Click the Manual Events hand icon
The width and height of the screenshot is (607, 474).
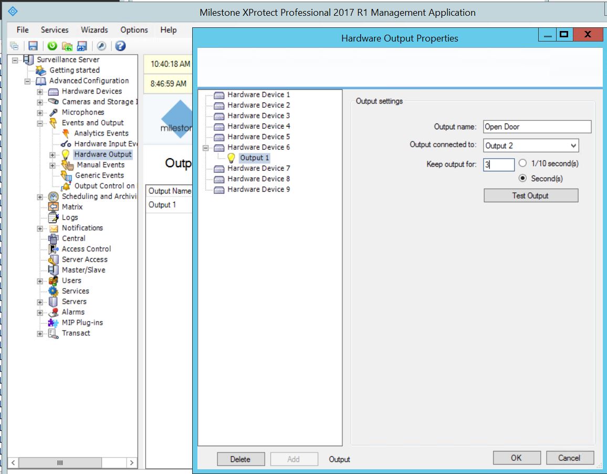pyautogui.click(x=67, y=165)
